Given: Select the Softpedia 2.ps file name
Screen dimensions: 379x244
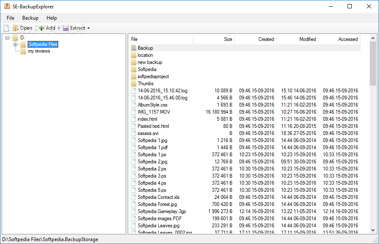Looking at the screenshot, I should (x=152, y=169).
